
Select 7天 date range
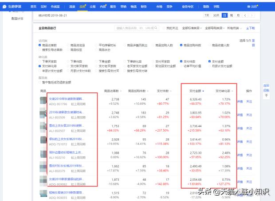point(207,15)
